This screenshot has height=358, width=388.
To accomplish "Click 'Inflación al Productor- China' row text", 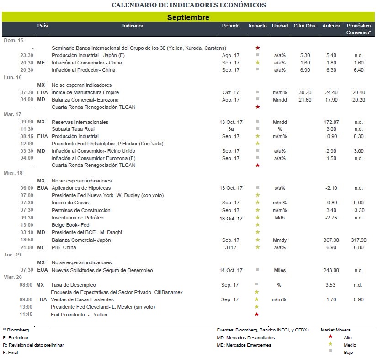I will 83,70.
